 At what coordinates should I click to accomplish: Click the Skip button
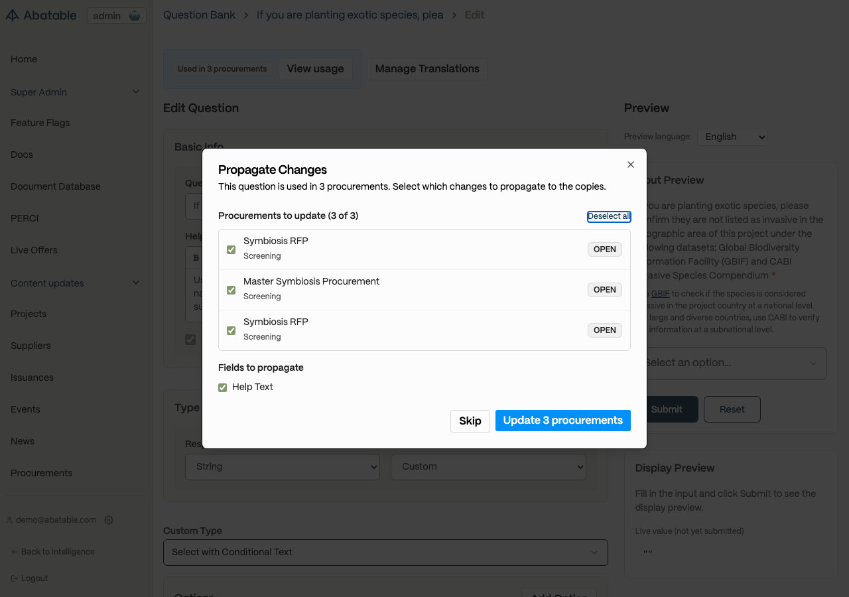470,421
